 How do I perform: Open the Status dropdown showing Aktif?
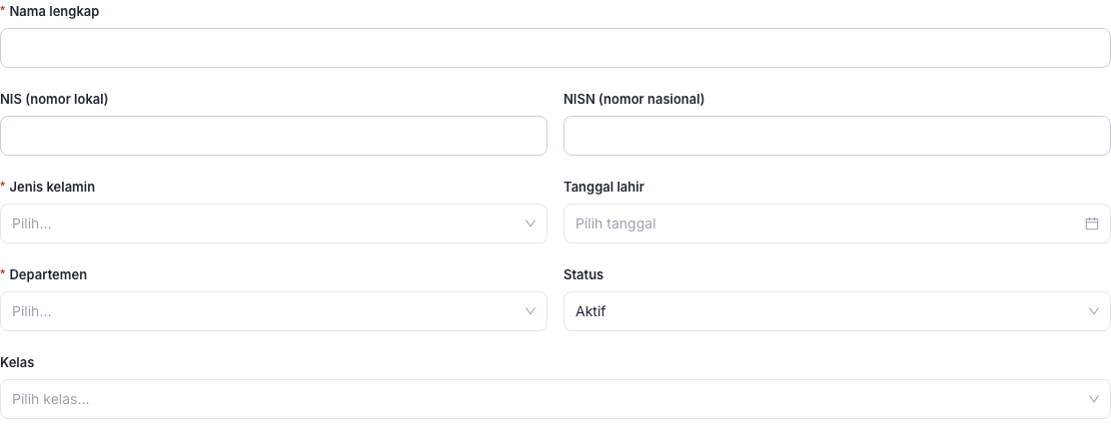tap(837, 311)
